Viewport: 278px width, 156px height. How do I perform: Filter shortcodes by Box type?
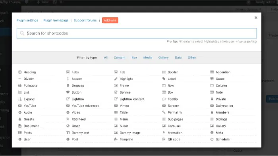tap(134, 58)
